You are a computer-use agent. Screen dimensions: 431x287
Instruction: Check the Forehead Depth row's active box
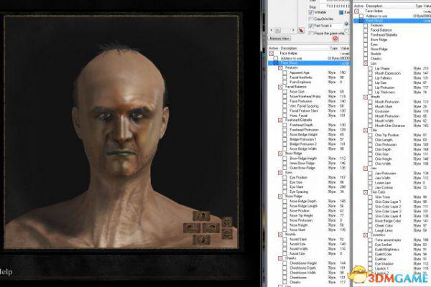click(x=284, y=125)
